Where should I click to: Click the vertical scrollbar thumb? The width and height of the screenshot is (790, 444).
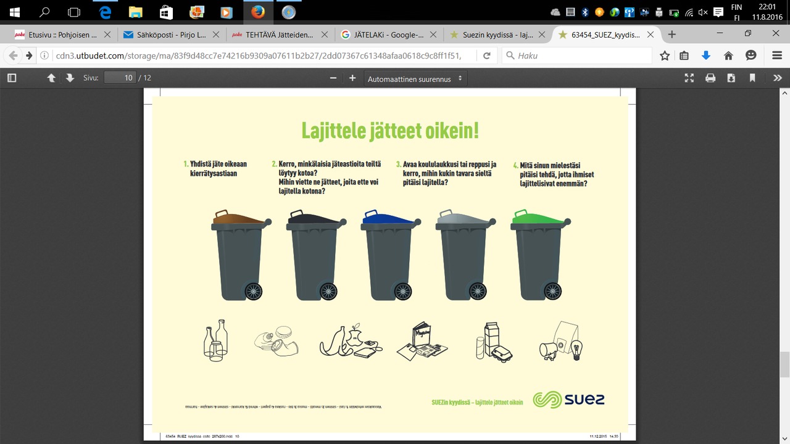pos(784,363)
